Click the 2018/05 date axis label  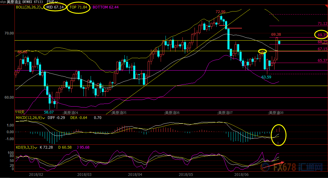pos(186,175)
